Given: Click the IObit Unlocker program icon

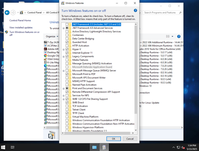Looking at the screenshot, I should [45, 59].
